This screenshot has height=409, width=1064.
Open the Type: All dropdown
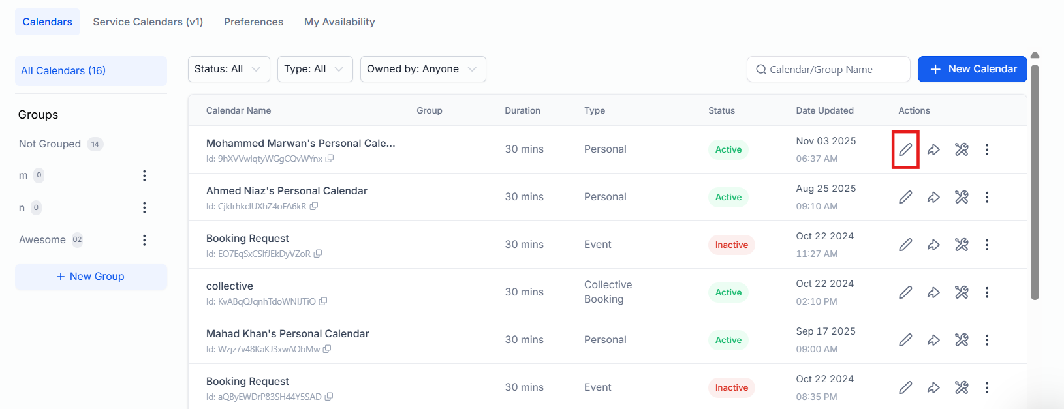click(315, 69)
